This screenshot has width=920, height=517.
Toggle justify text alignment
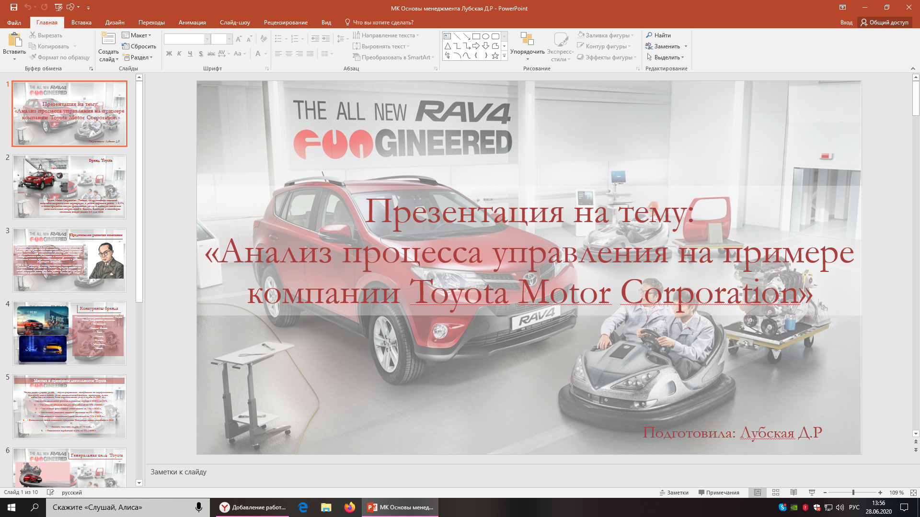[310, 54]
